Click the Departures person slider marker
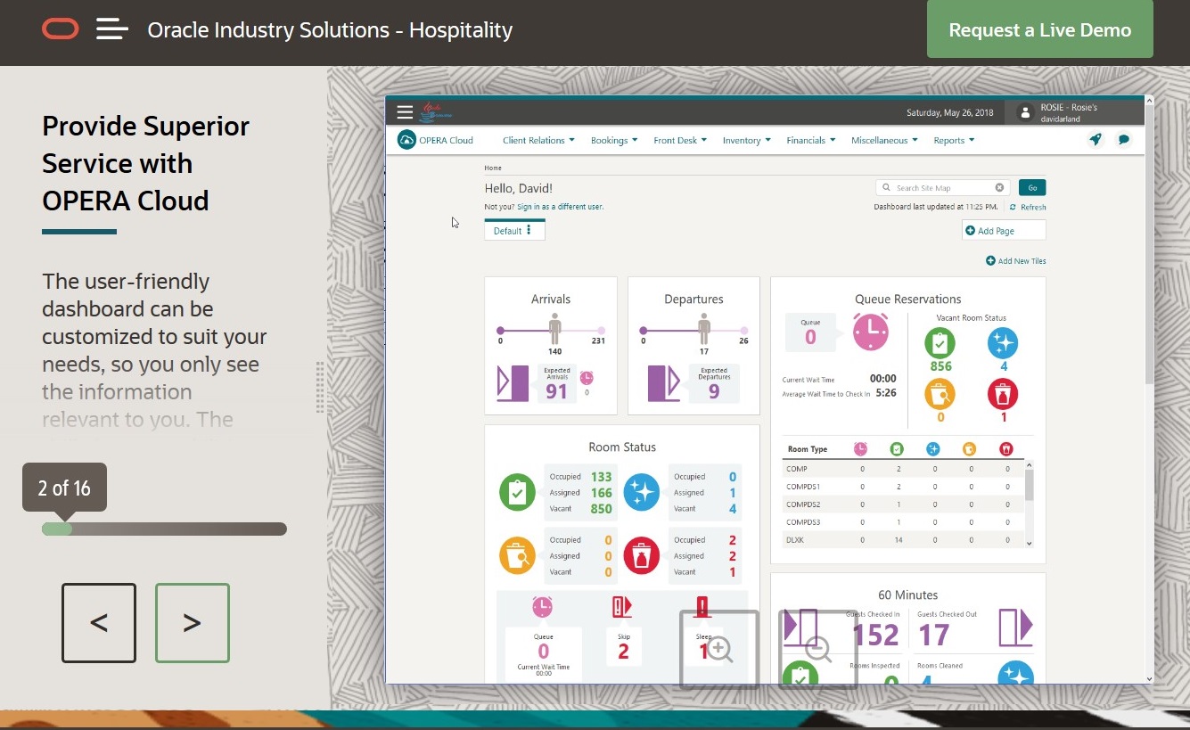The image size is (1190, 730). [x=704, y=328]
